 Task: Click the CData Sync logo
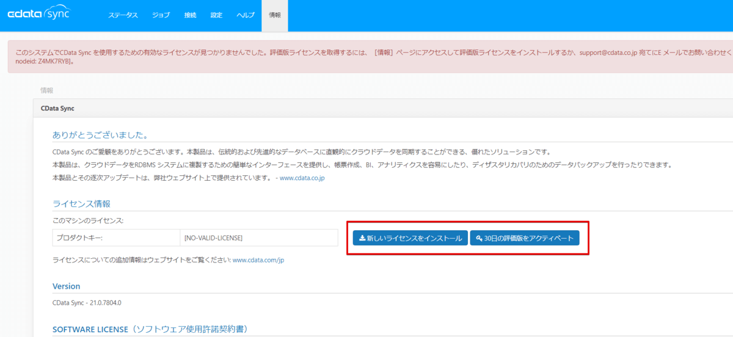coord(38,14)
